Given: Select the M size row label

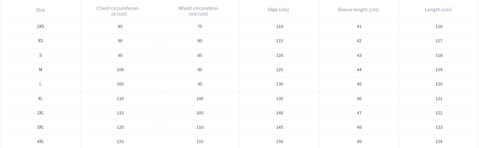Looking at the screenshot, I should (40, 70).
